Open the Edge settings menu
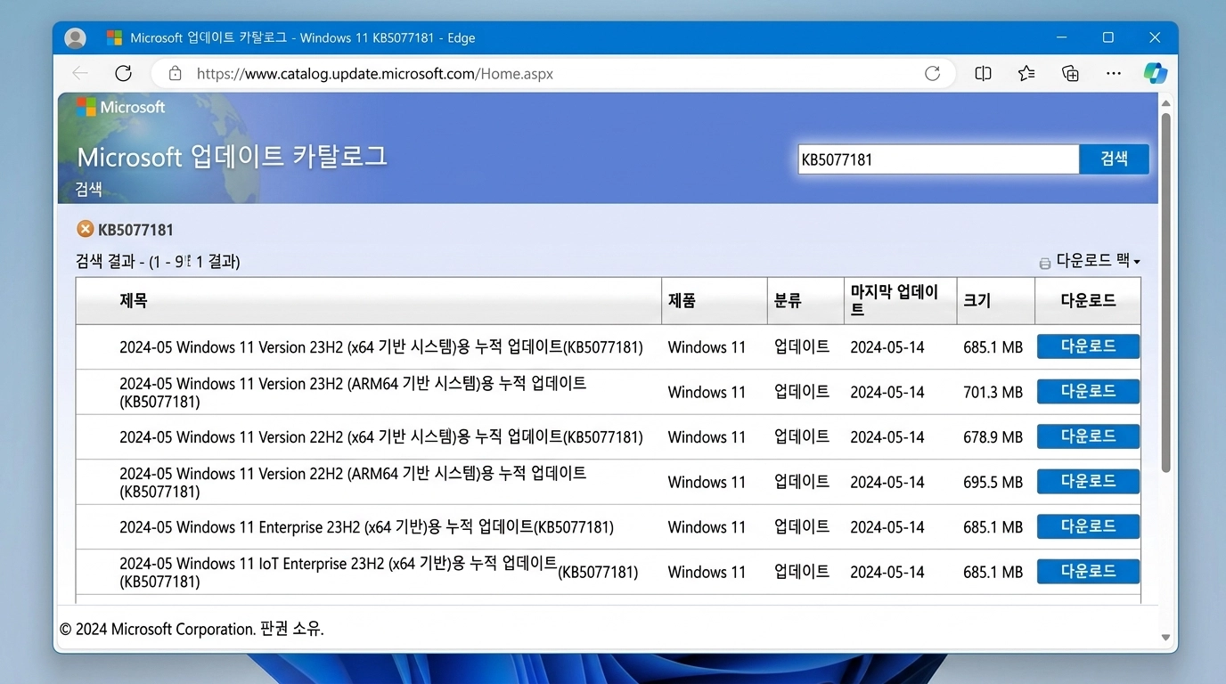 (x=1113, y=73)
